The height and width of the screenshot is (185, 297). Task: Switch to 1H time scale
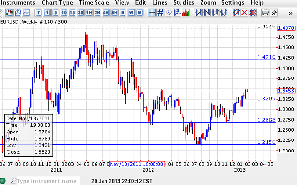tap(89, 13)
